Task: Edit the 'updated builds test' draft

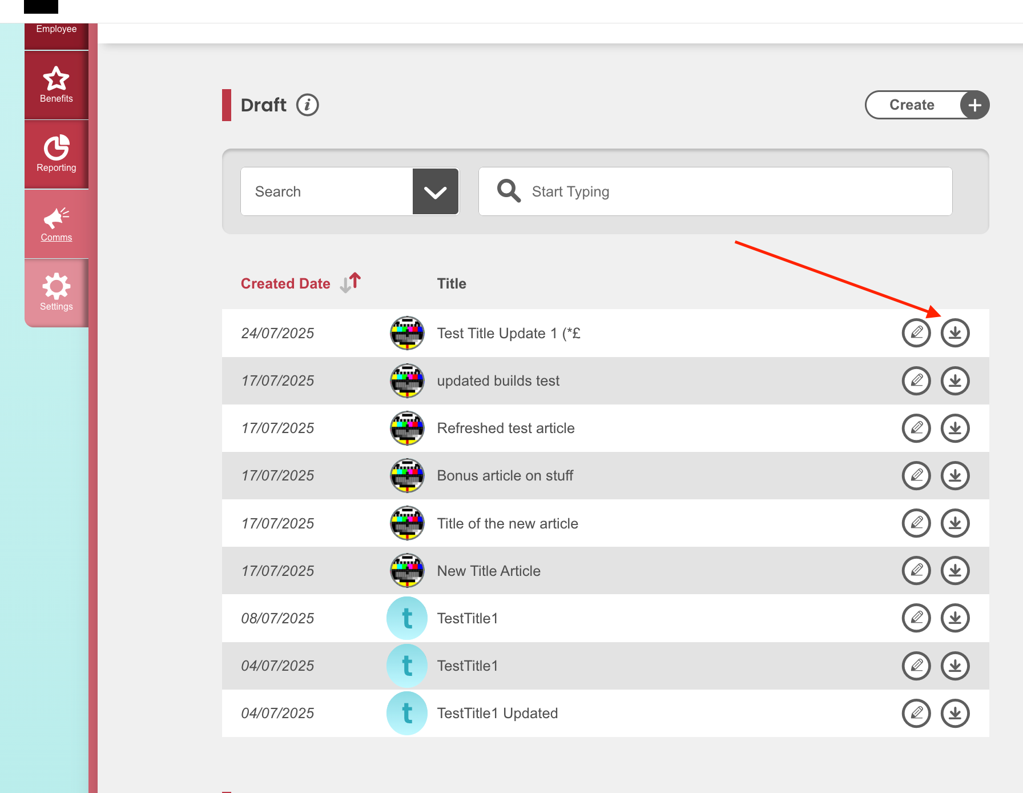Action: tap(916, 381)
